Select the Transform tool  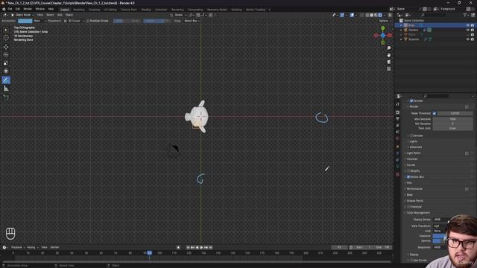[x=6, y=71]
